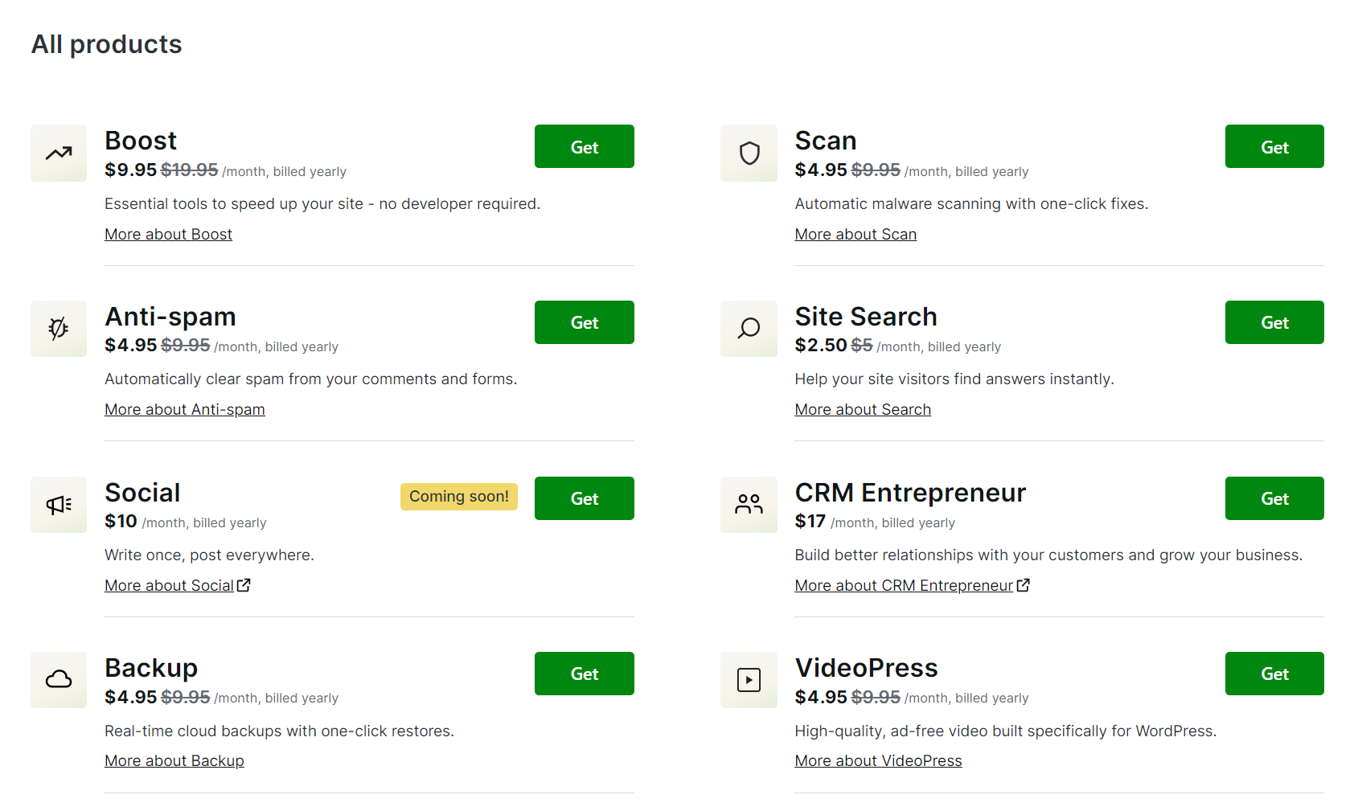Click the Boost trending-arrow product icon
Viewport: 1358px width, 811px height.
[x=59, y=153]
